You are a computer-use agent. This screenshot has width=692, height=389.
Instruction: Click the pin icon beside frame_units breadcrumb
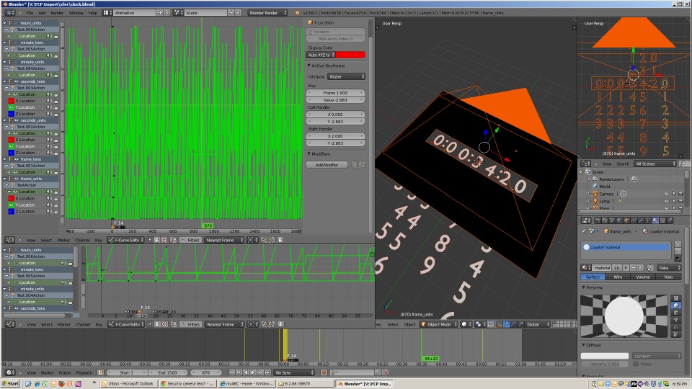584,231
